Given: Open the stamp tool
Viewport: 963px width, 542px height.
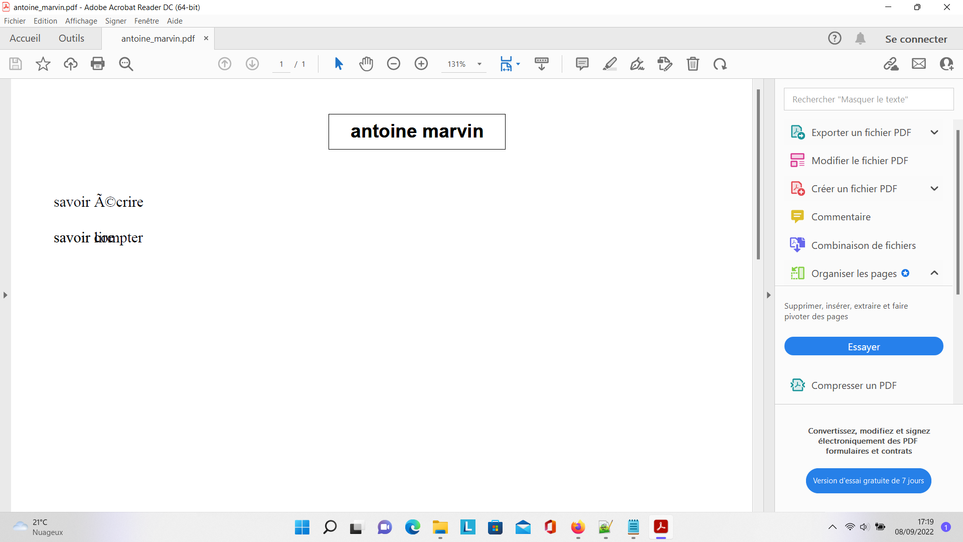Looking at the screenshot, I should click(665, 64).
